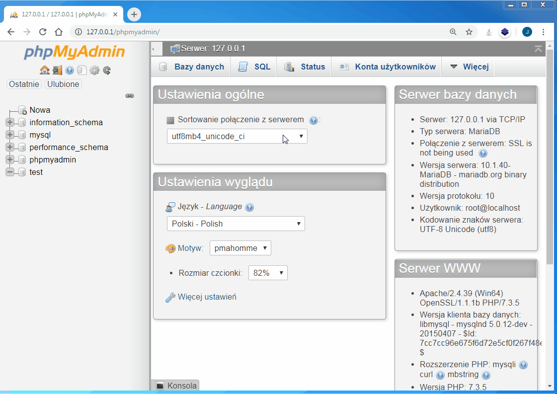
Task: Click help icon next to mysqli extension
Action: (523, 365)
